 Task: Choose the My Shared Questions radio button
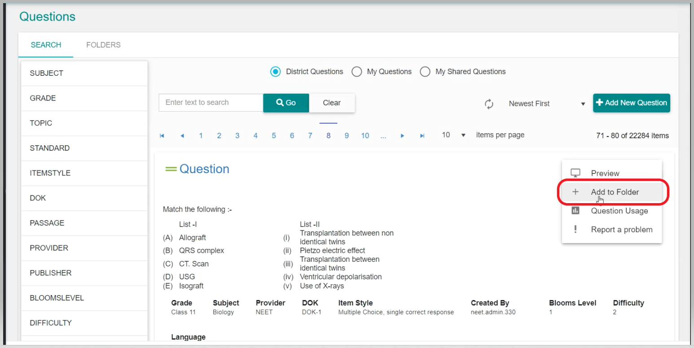pos(425,72)
